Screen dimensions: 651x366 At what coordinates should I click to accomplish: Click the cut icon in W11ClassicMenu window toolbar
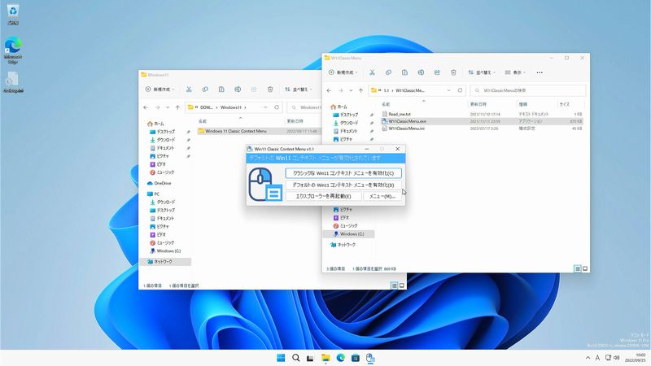point(371,72)
